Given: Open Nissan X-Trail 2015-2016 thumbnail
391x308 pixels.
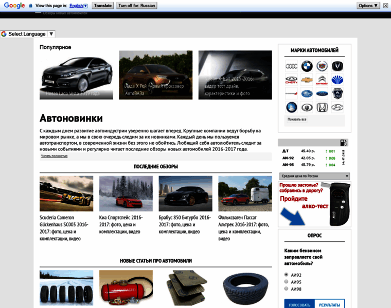Looking at the screenshot, I should point(235,75).
